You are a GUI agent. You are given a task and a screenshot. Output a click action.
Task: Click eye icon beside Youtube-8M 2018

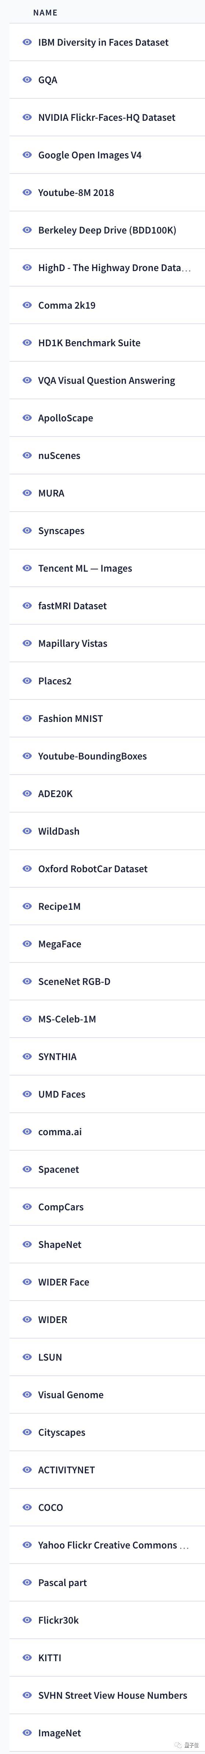27,193
